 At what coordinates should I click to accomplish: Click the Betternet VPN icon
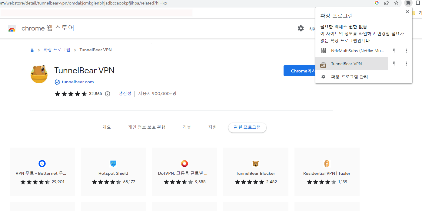coord(42,164)
